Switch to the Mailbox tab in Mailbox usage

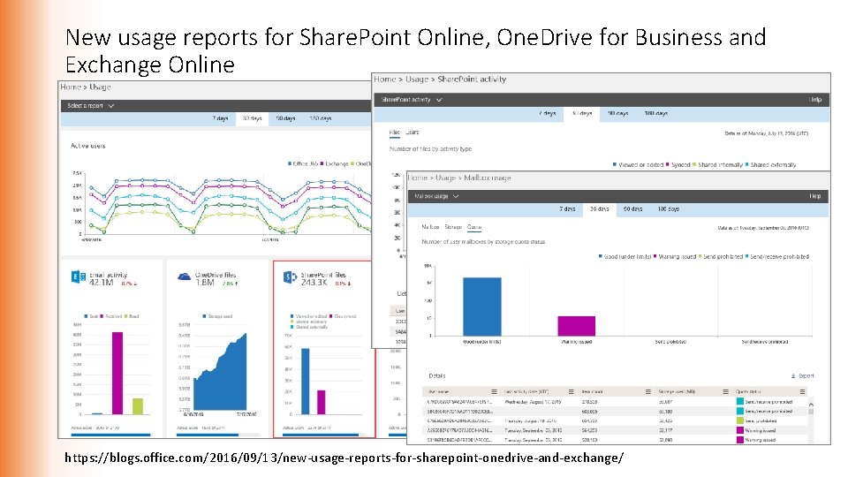430,227
